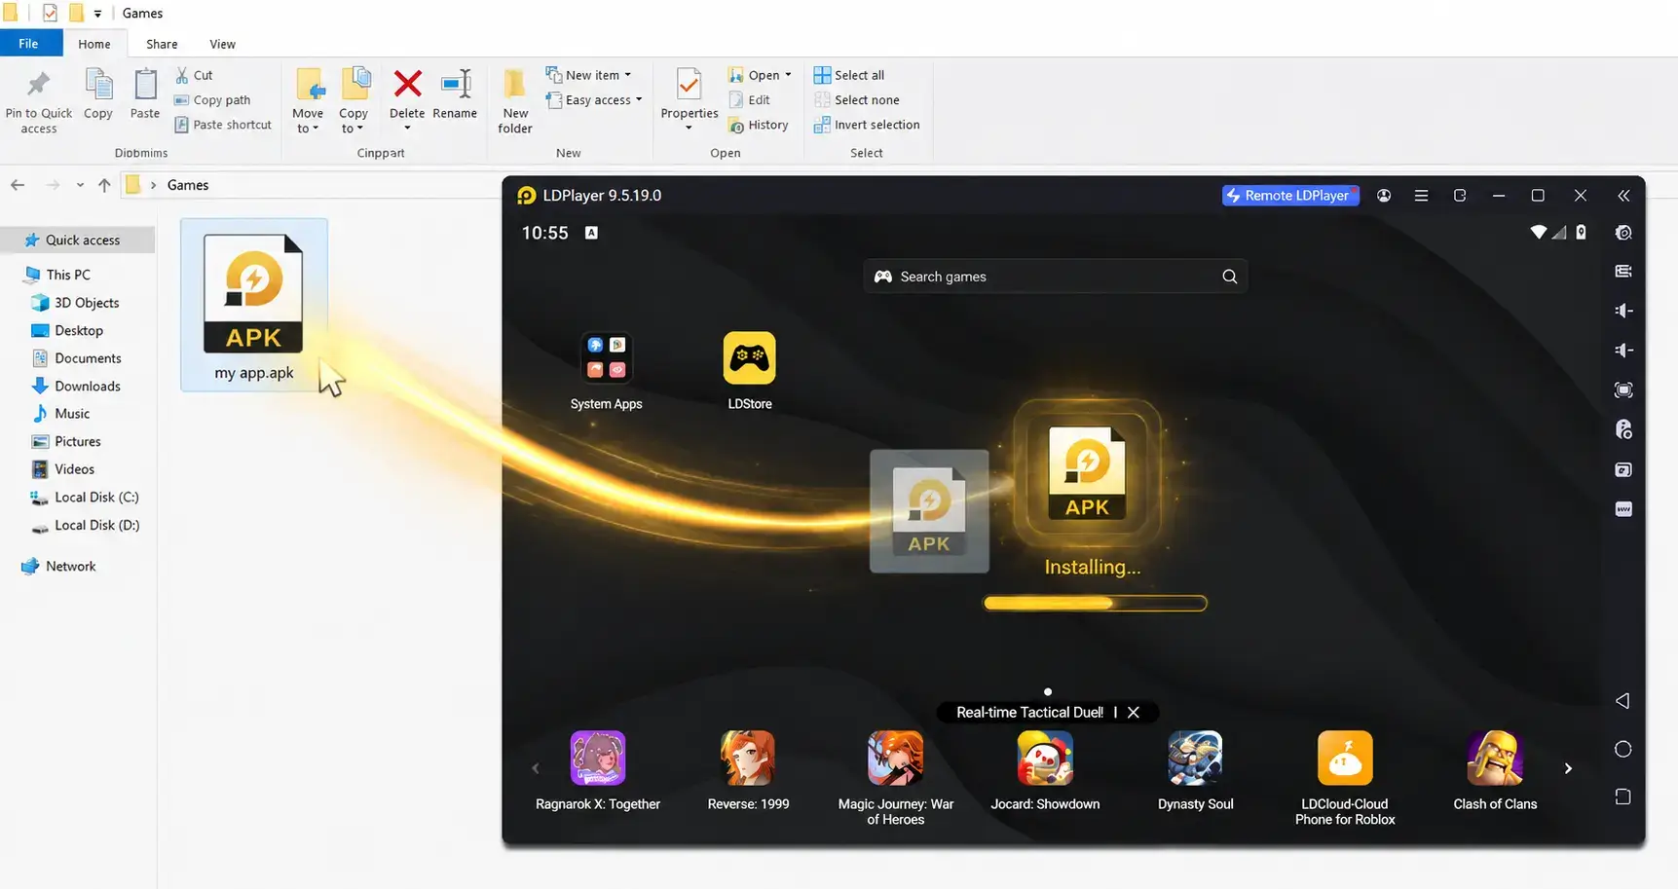Click Cut in the ribbon
This screenshot has width=1678, height=889.
[194, 75]
